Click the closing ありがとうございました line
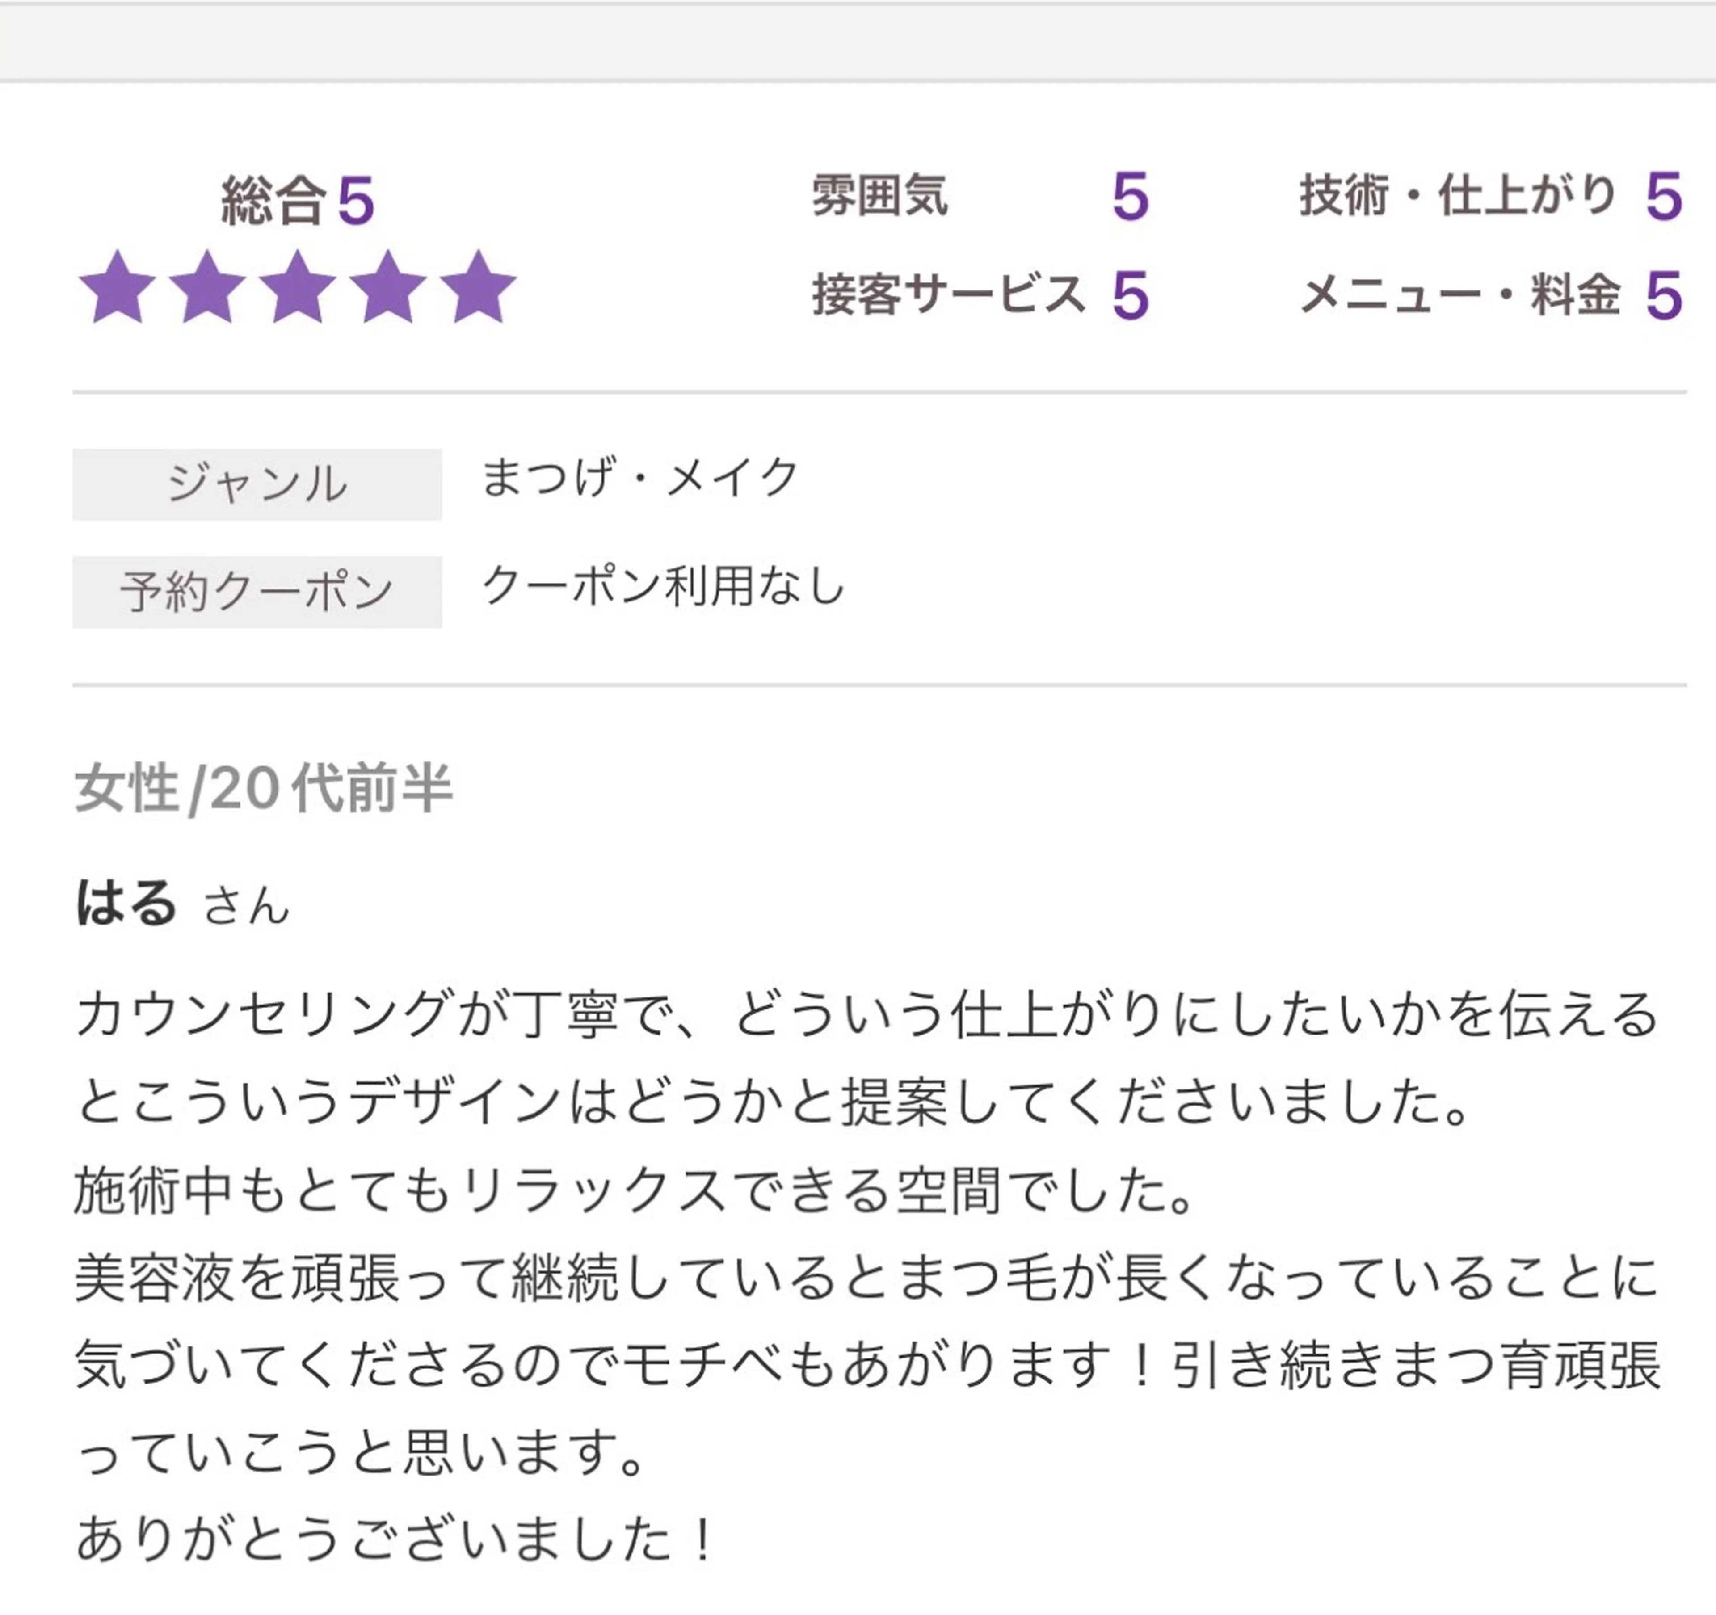 395,1539
